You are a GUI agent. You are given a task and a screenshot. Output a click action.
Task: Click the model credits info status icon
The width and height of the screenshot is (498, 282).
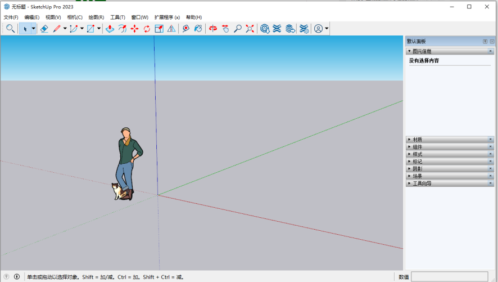pyautogui.click(x=17, y=276)
